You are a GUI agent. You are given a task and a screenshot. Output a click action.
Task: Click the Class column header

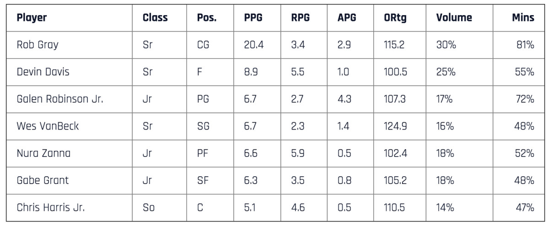click(155, 18)
